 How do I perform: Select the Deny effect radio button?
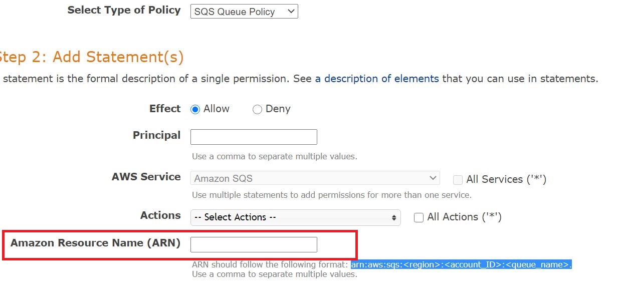(x=257, y=109)
